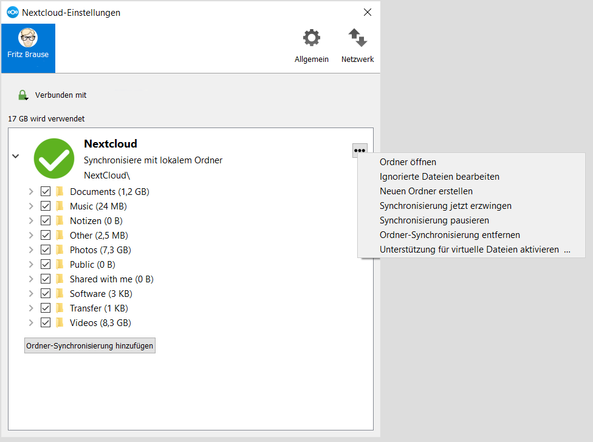Uncheck the Documents folder checkbox
Image resolution: width=593 pixels, height=442 pixels.
coord(46,191)
